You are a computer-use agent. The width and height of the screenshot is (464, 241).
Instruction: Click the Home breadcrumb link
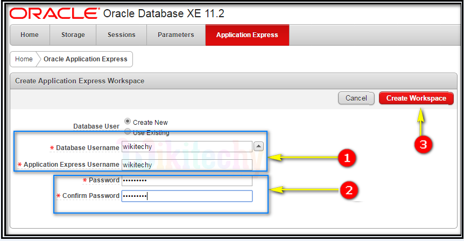coord(24,59)
